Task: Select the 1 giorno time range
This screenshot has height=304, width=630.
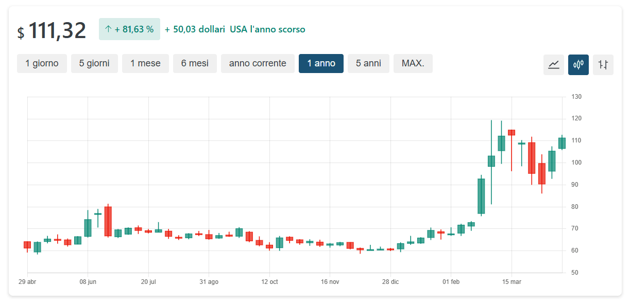Action: [x=42, y=63]
